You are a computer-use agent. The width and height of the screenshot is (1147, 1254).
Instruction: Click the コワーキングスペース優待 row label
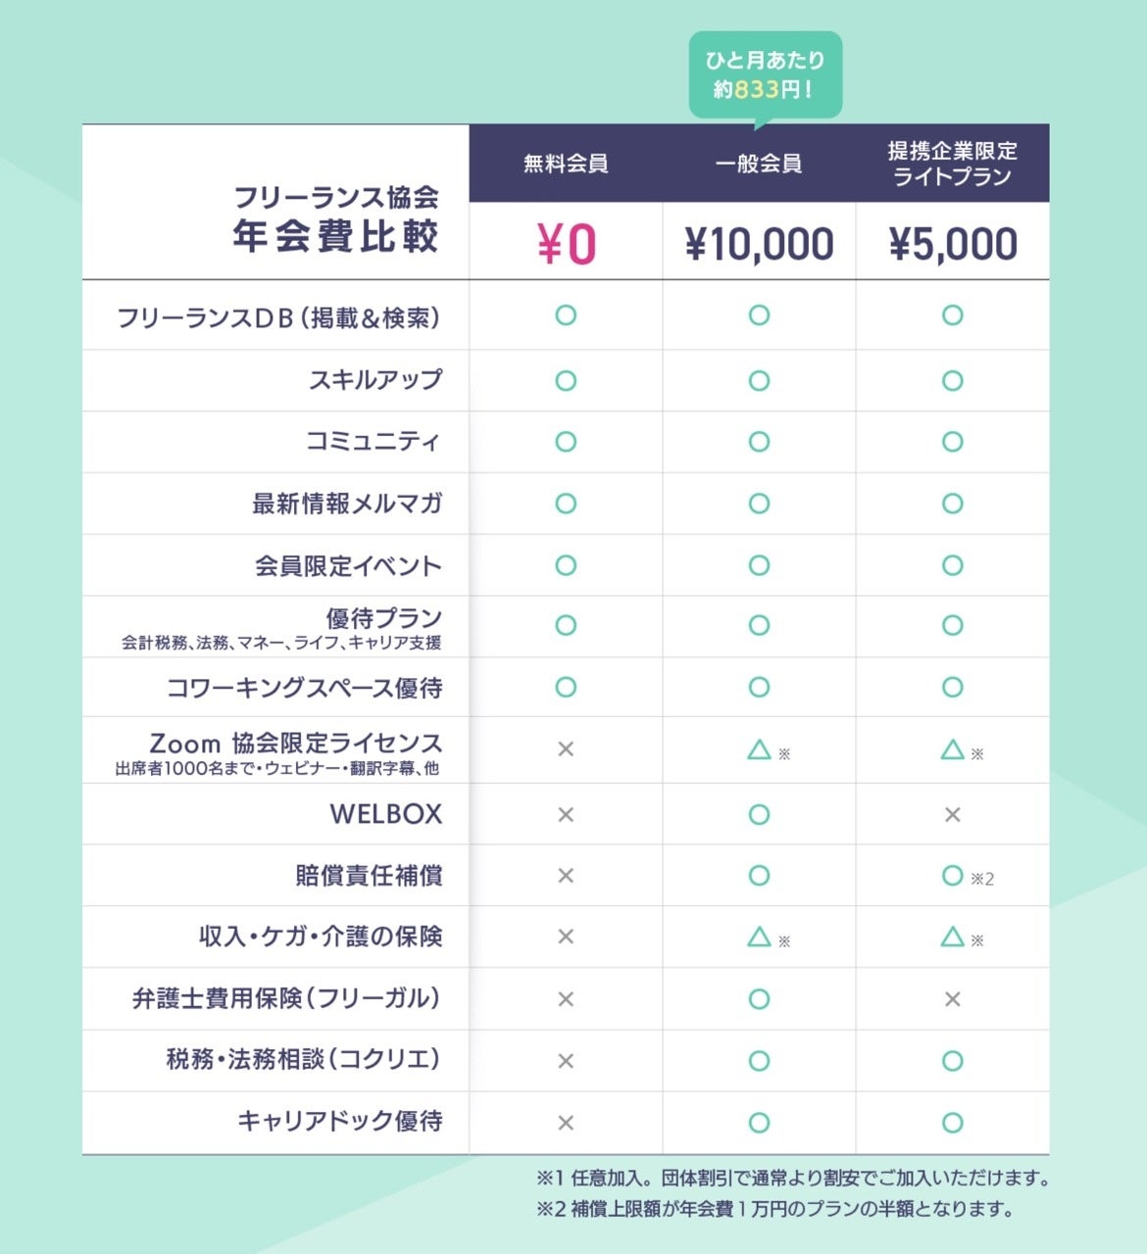pos(304,688)
